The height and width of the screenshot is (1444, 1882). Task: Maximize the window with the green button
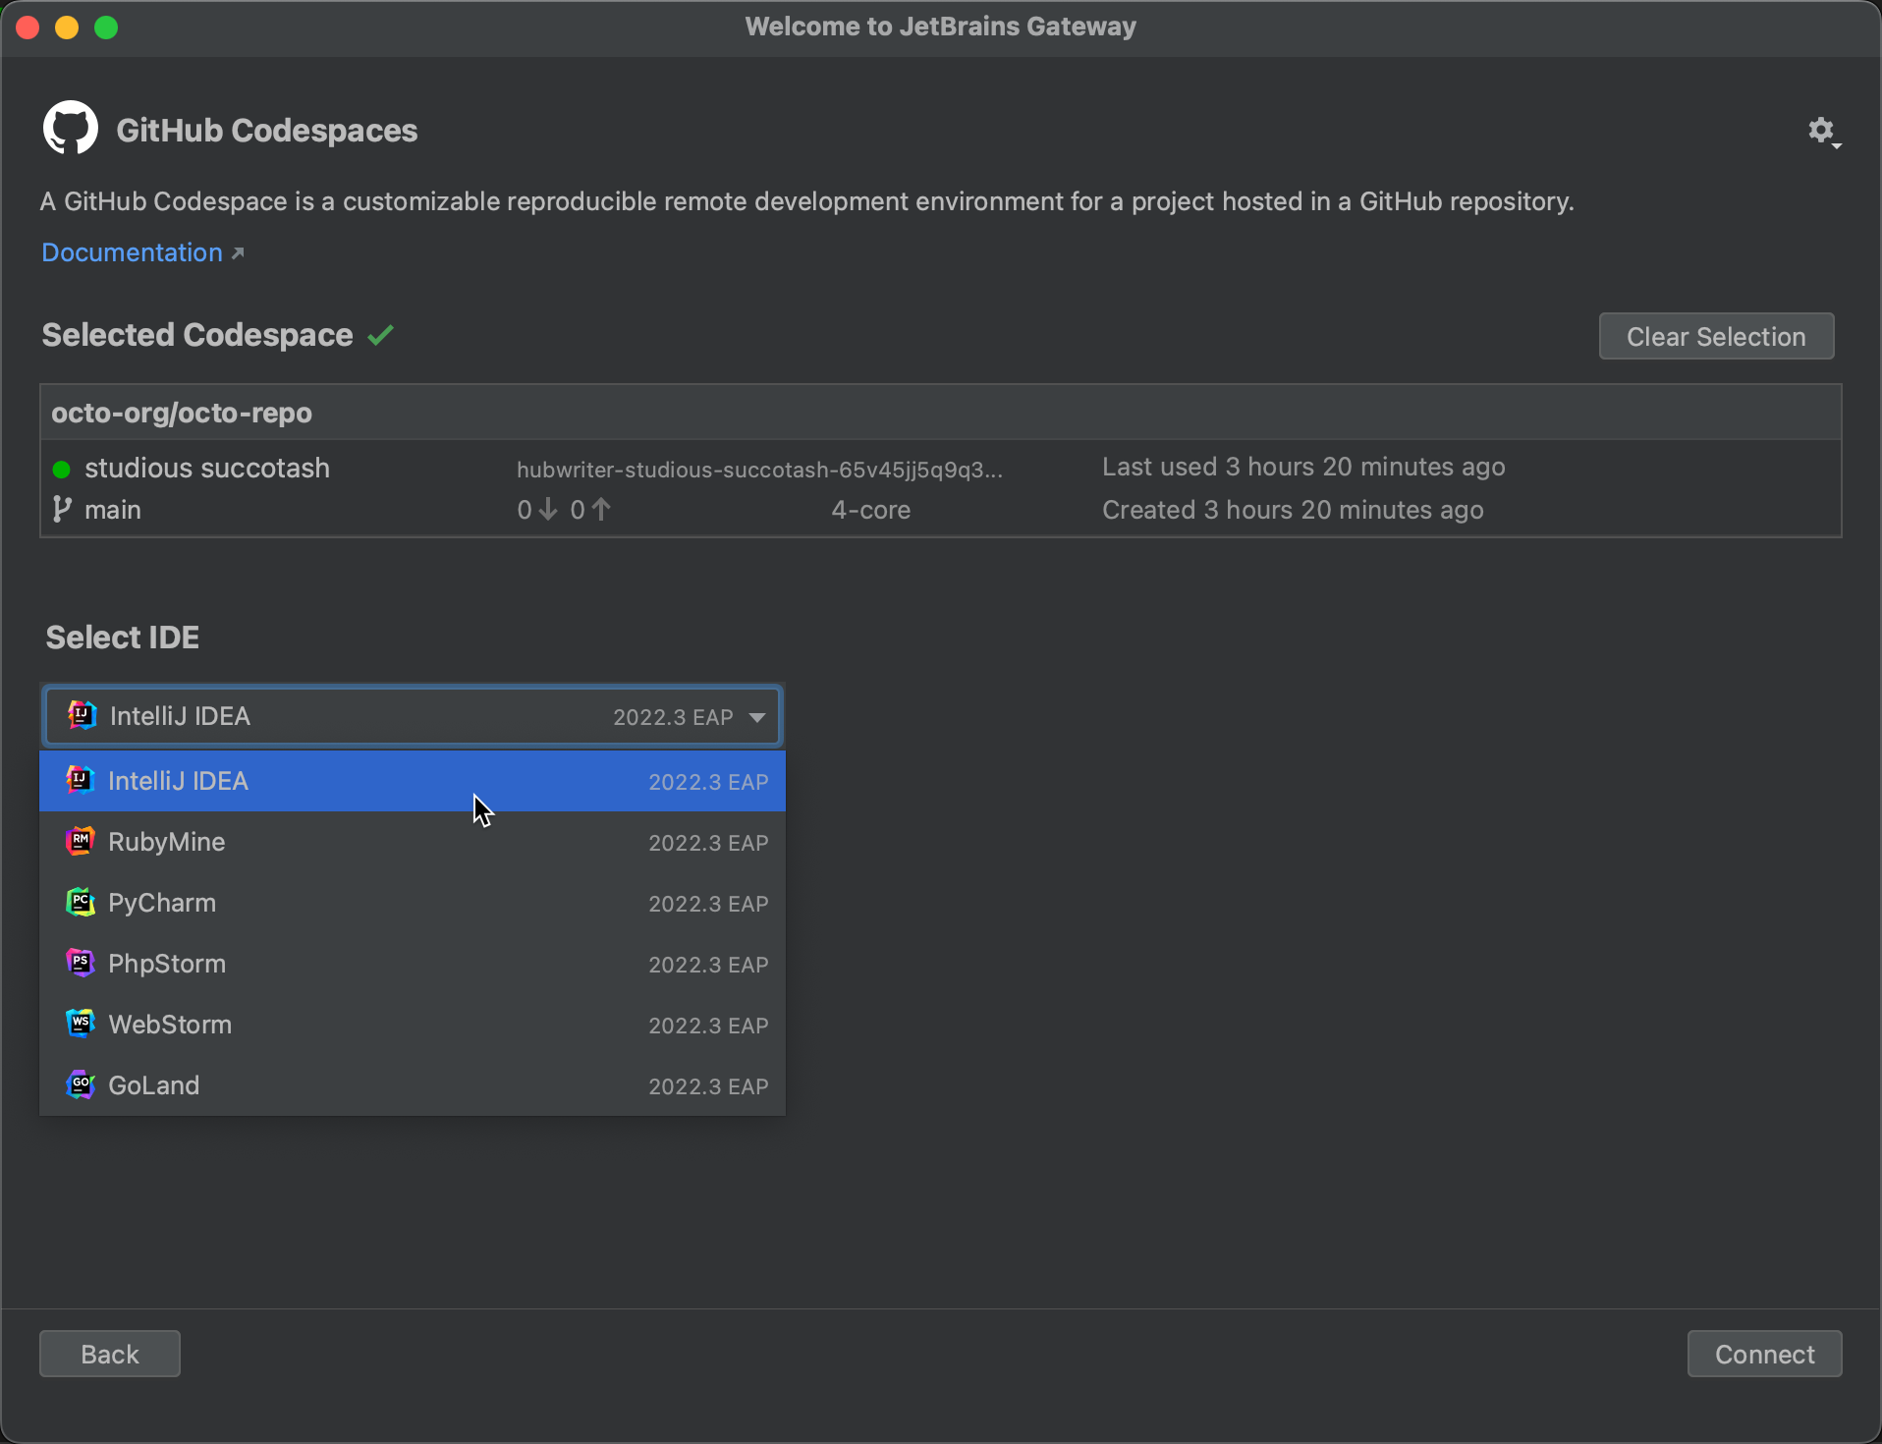[106, 28]
